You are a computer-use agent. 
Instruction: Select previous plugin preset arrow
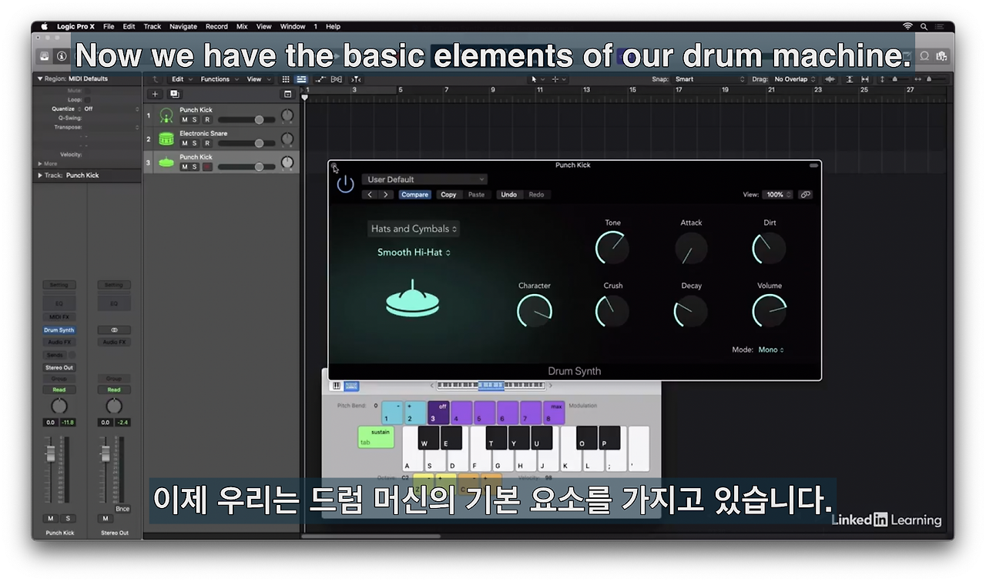click(371, 195)
